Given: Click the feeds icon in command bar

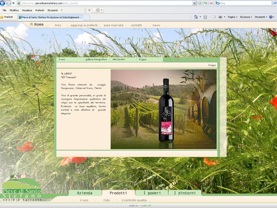Looking at the screenshot, I should point(205,17).
